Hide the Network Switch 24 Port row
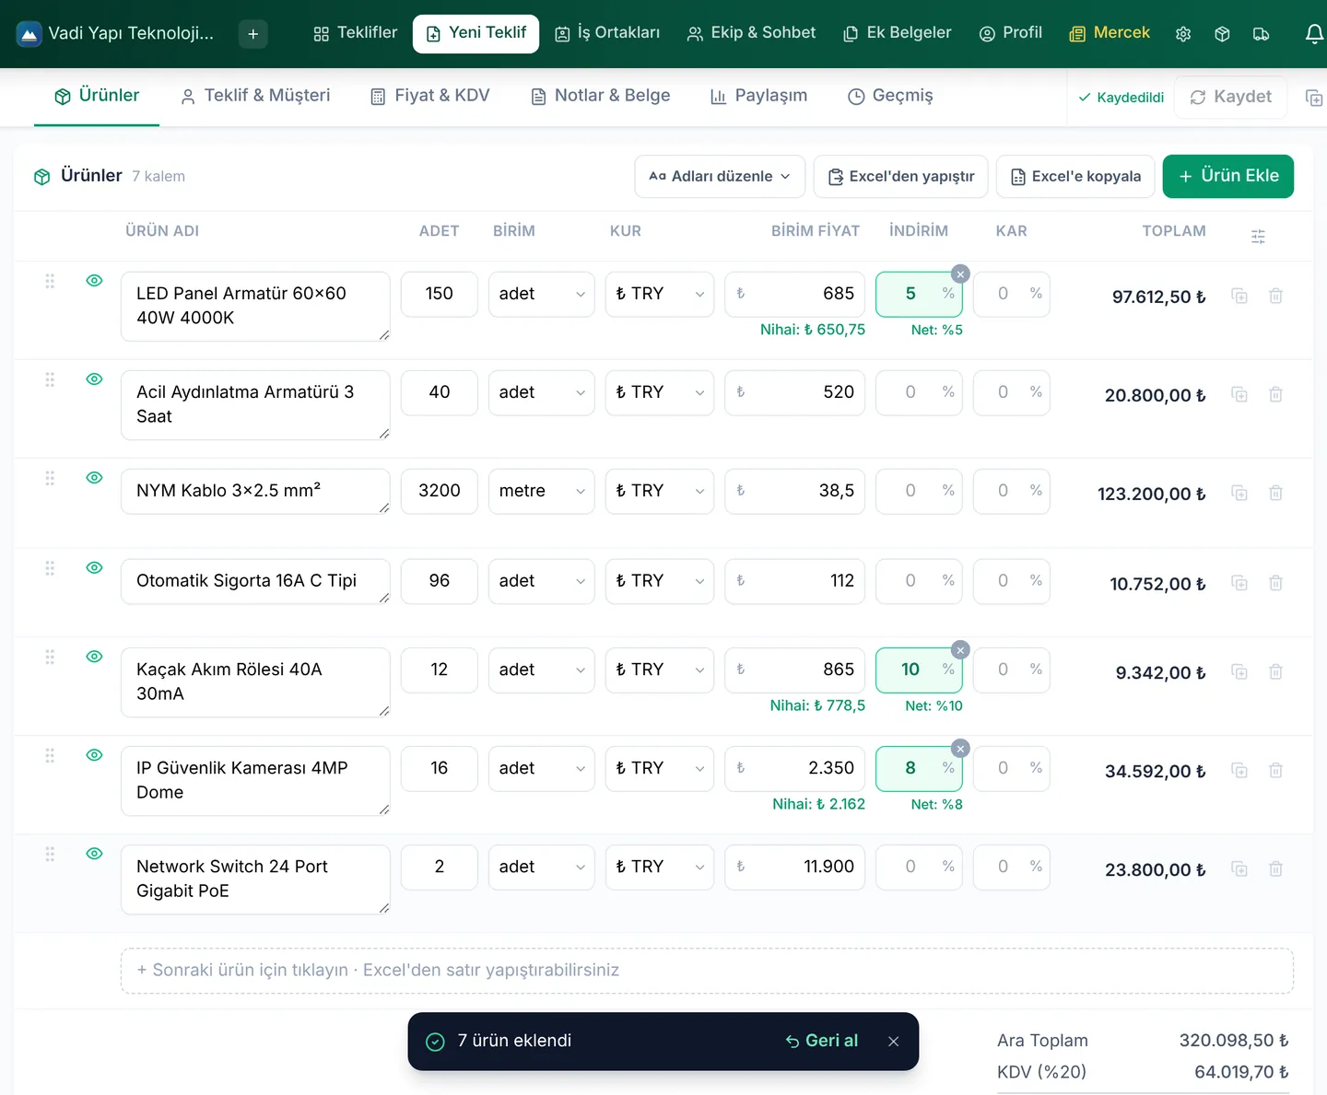Screen dimensions: 1327x1095 click(x=94, y=854)
